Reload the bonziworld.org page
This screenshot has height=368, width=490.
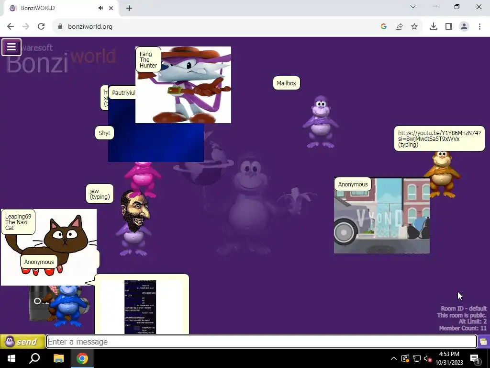(x=41, y=27)
